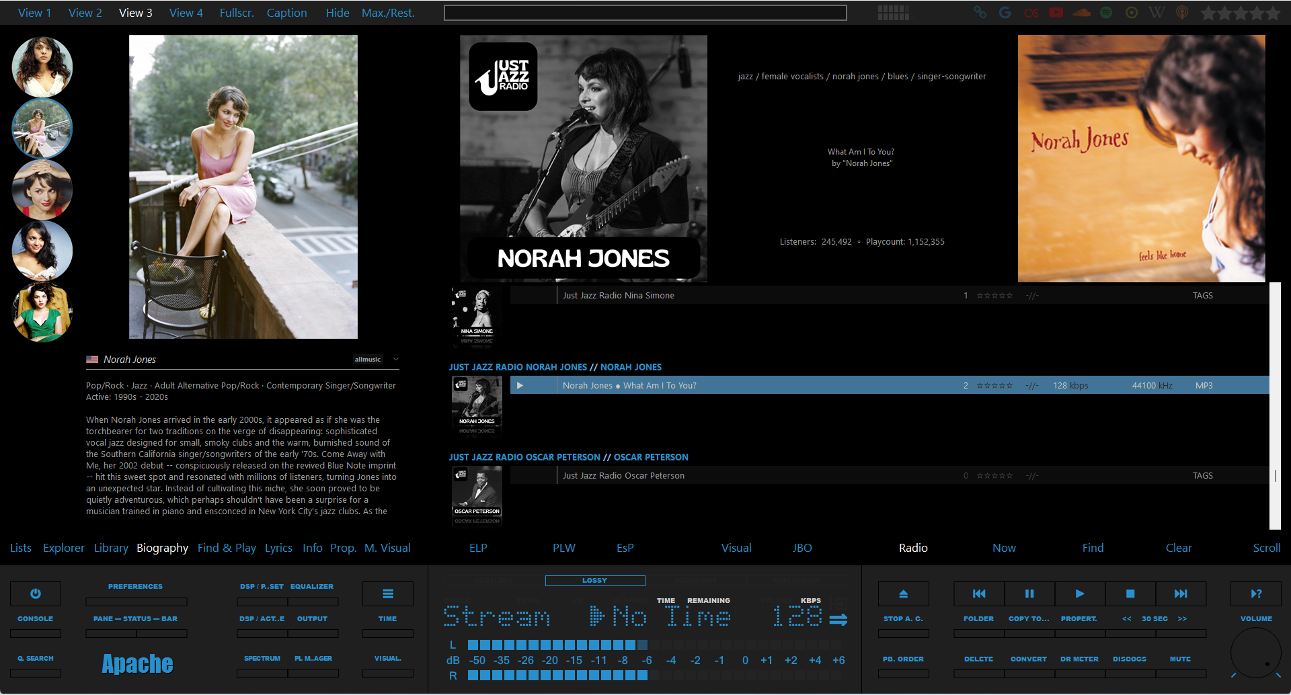This screenshot has height=695, width=1291.
Task: Switch to View 2 layout
Action: click(85, 13)
